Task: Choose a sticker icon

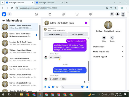Action: click(x=53, y=87)
